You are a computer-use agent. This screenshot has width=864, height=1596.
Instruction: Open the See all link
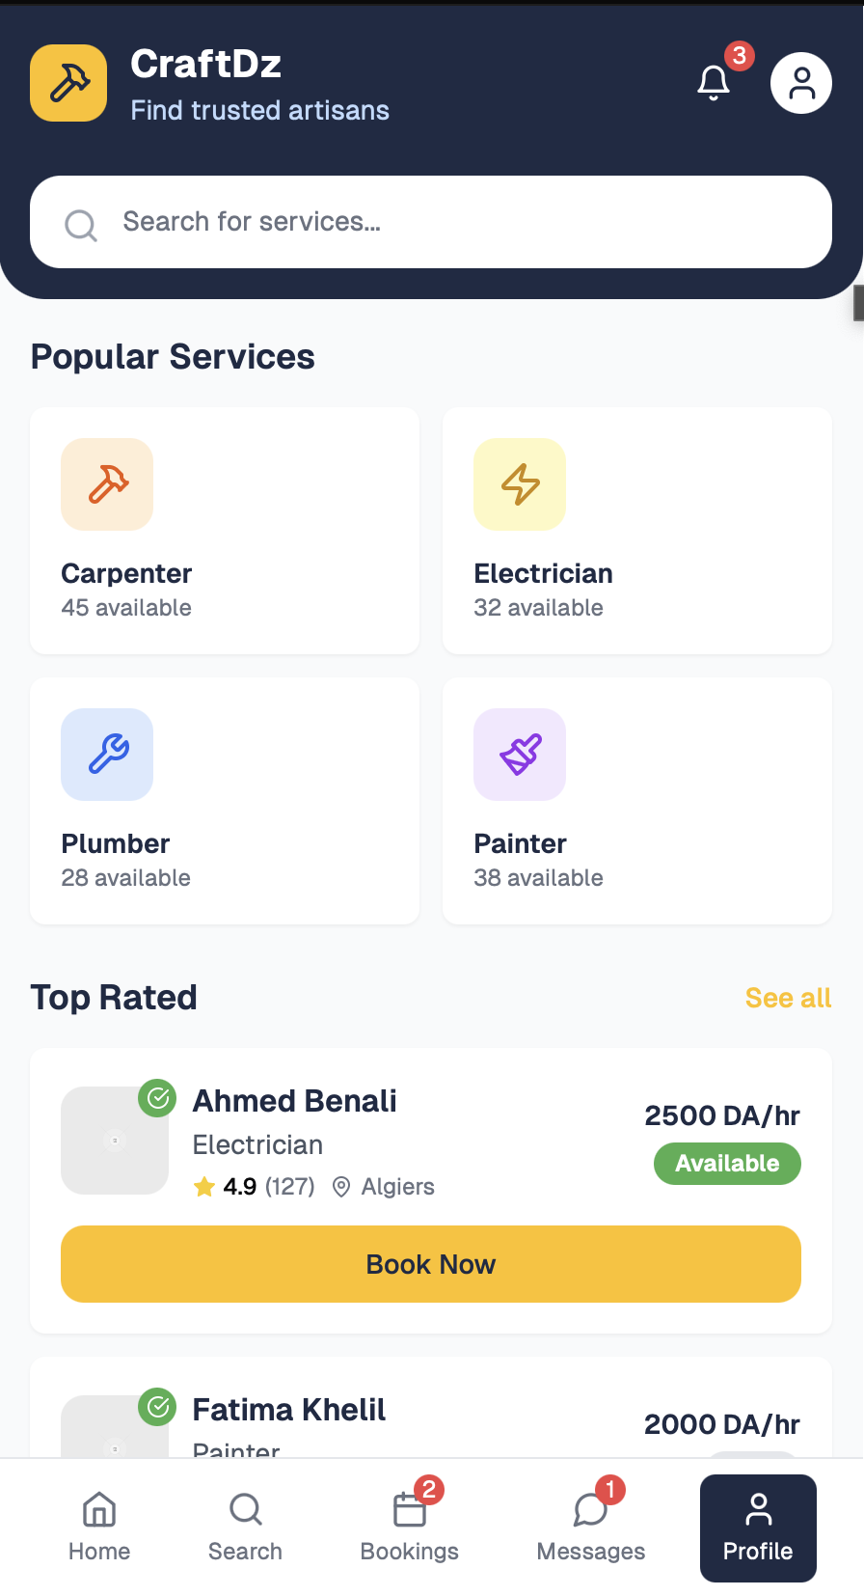tap(788, 998)
